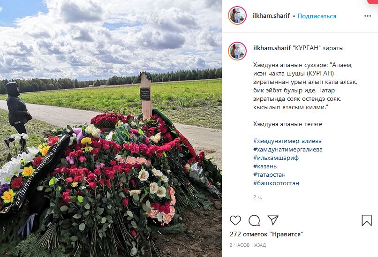Open ilkham.sharif username in the caption
The image size is (378, 257).
(272, 48)
